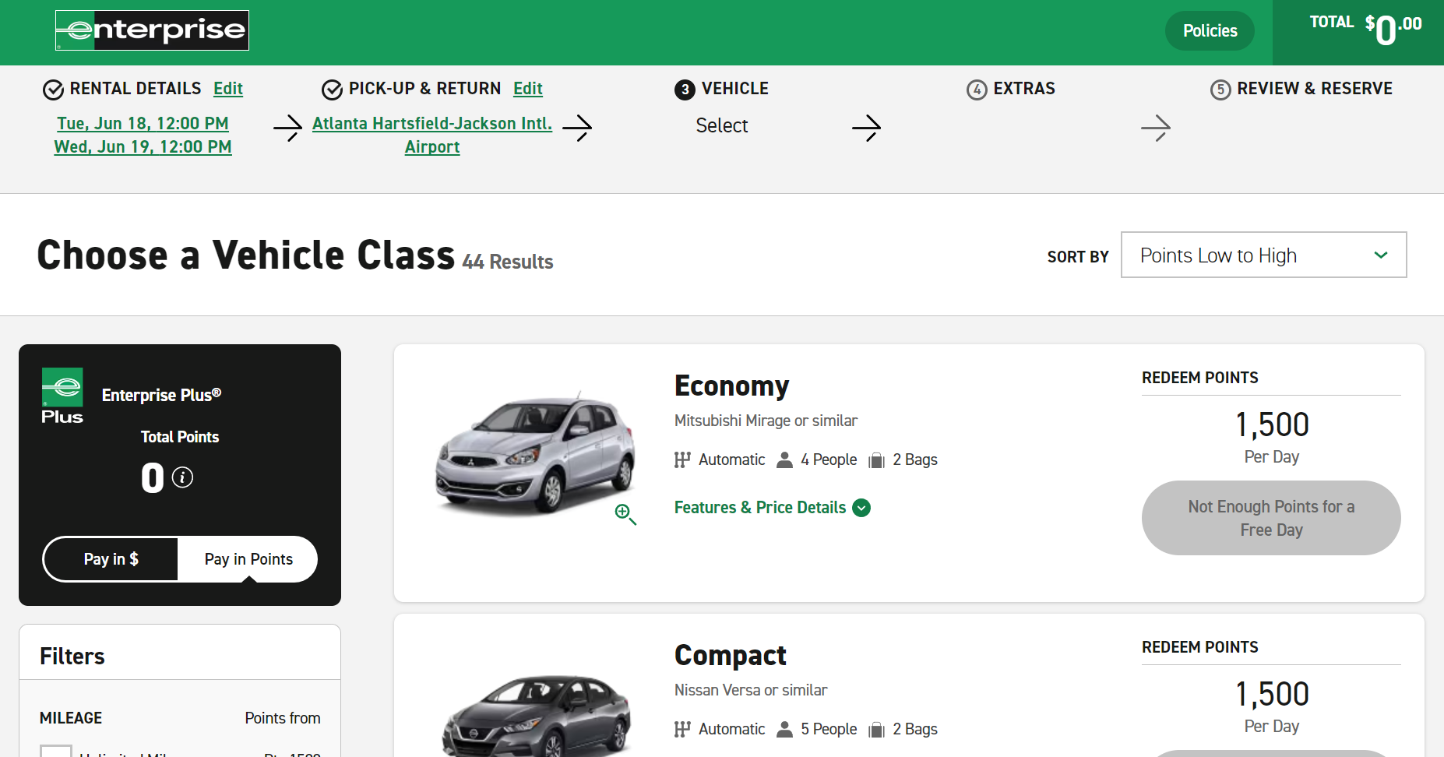1444x757 pixels.
Task: Switch payment to Pay in $
Action: coord(111,559)
